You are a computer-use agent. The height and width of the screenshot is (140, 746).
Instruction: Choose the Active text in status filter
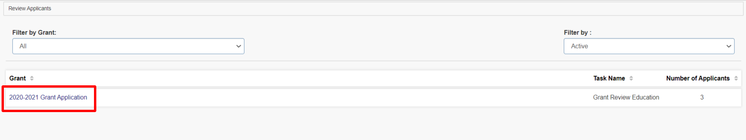(579, 46)
